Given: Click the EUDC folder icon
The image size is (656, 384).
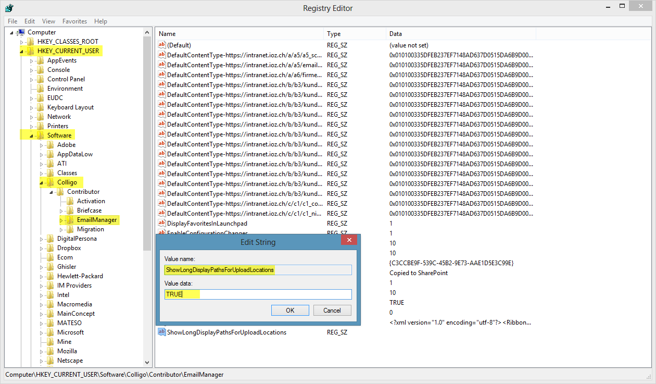Looking at the screenshot, I should tap(41, 98).
